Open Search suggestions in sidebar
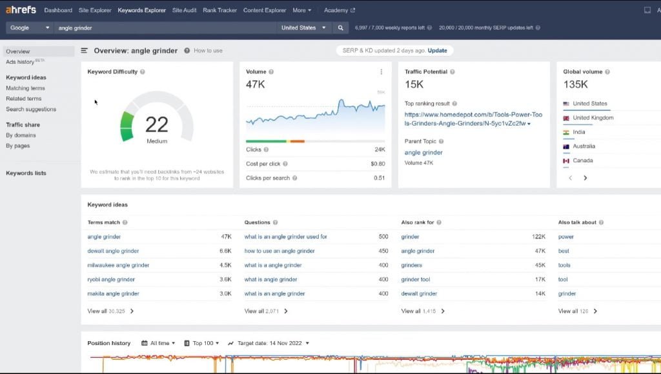The height and width of the screenshot is (374, 661). pyautogui.click(x=31, y=109)
